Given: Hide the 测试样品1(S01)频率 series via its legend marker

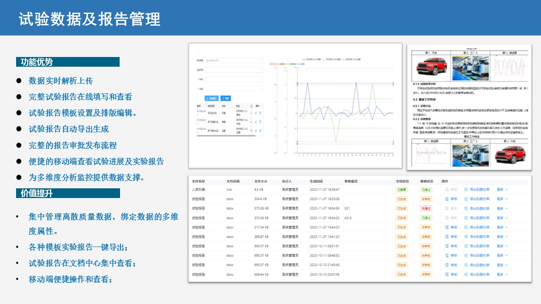Looking at the screenshot, I should tap(304, 60).
